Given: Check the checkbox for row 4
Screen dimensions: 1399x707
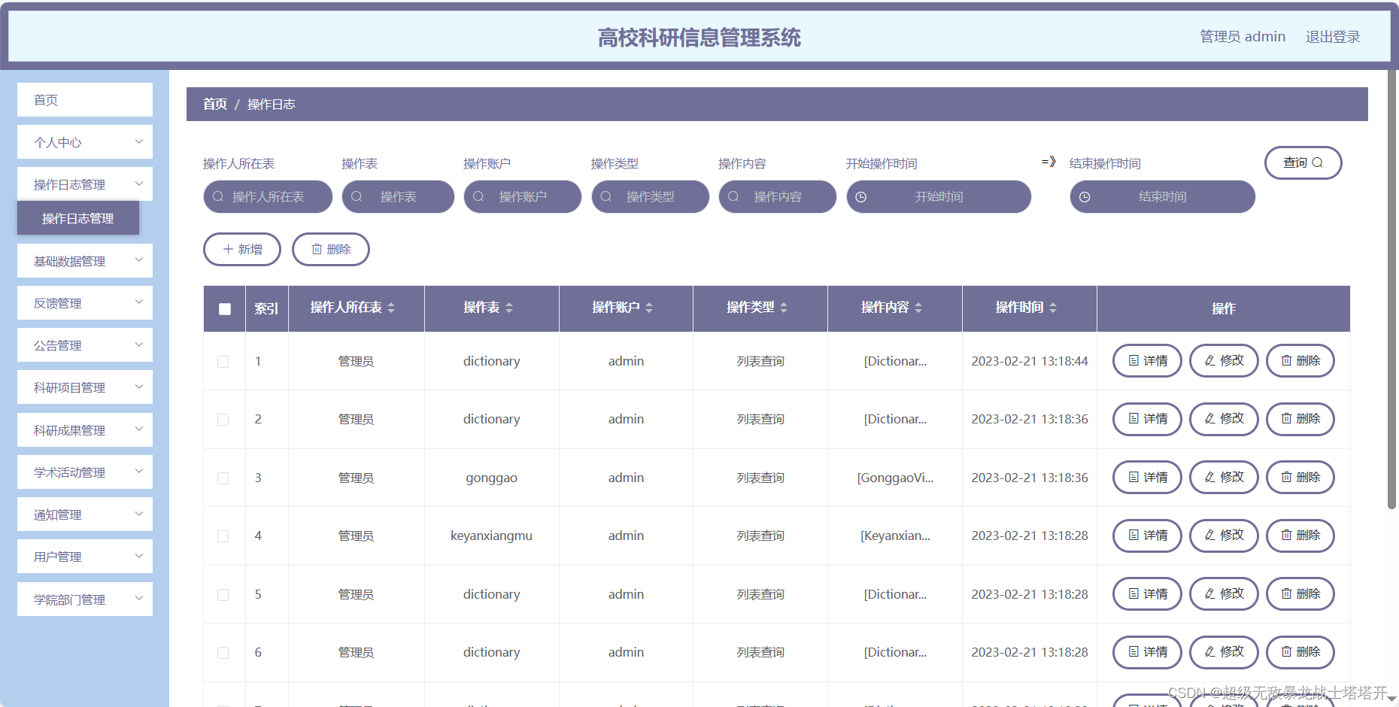Looking at the screenshot, I should click(x=223, y=536).
